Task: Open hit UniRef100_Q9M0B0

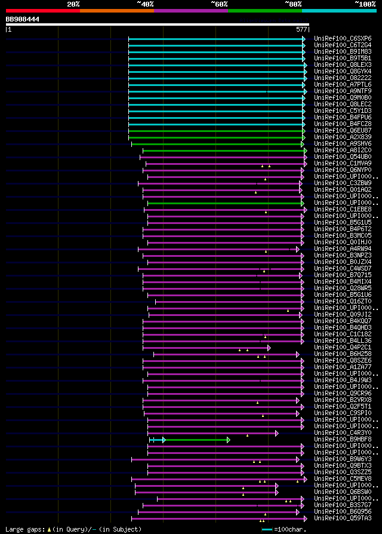Action: coord(343,98)
